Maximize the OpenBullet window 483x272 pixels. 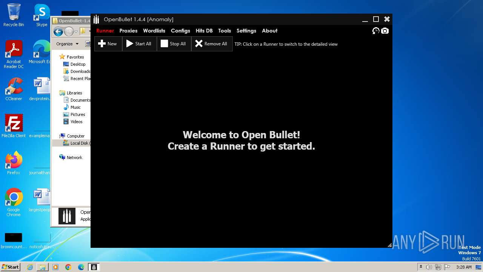coord(376,19)
